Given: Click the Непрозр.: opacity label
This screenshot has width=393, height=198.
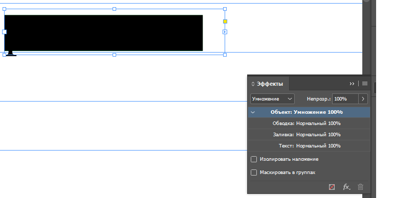Looking at the screenshot, I should (319, 99).
